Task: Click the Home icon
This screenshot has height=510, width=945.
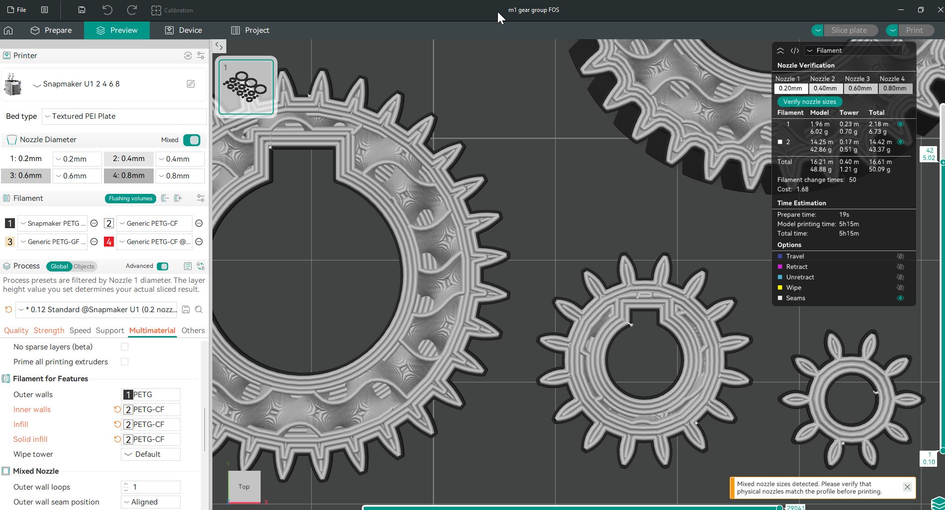Action: click(x=8, y=30)
